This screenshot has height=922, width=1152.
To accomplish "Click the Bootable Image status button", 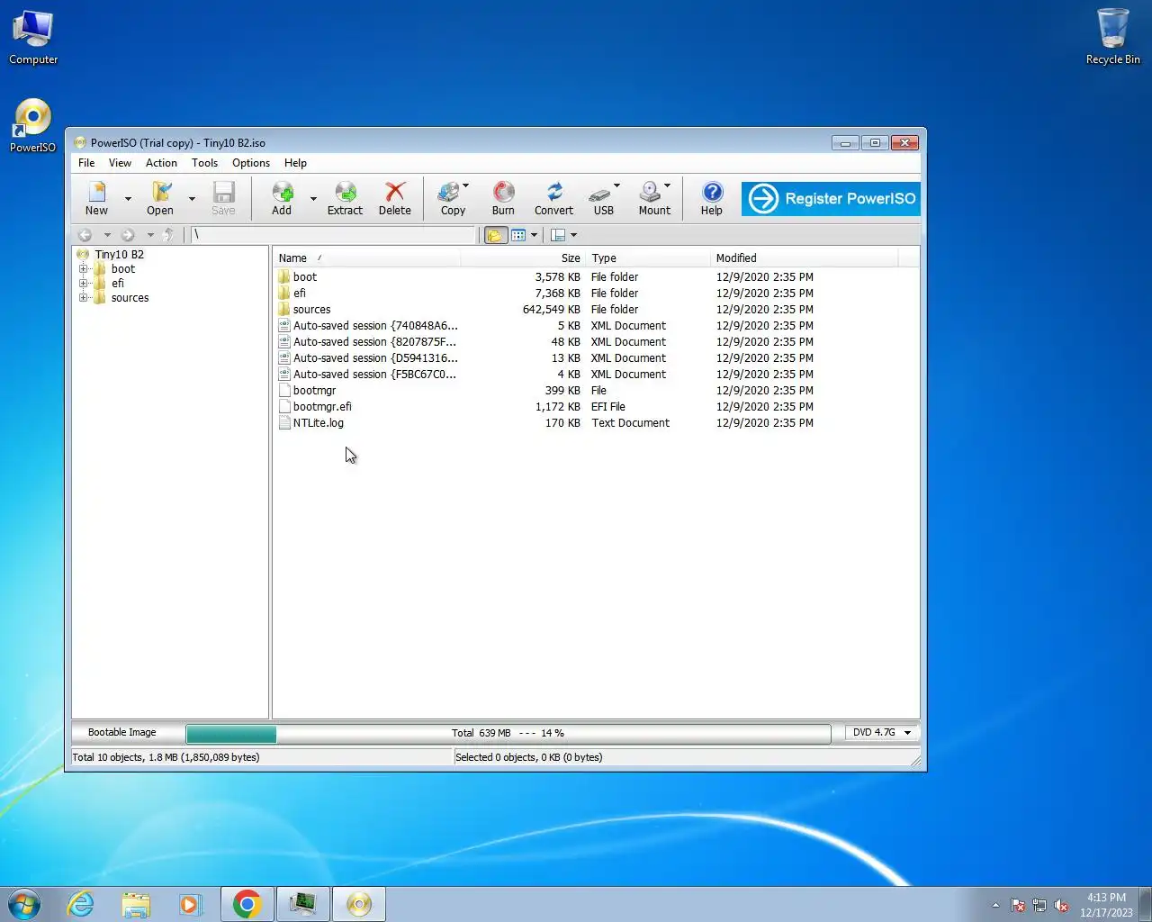I will coord(122,732).
